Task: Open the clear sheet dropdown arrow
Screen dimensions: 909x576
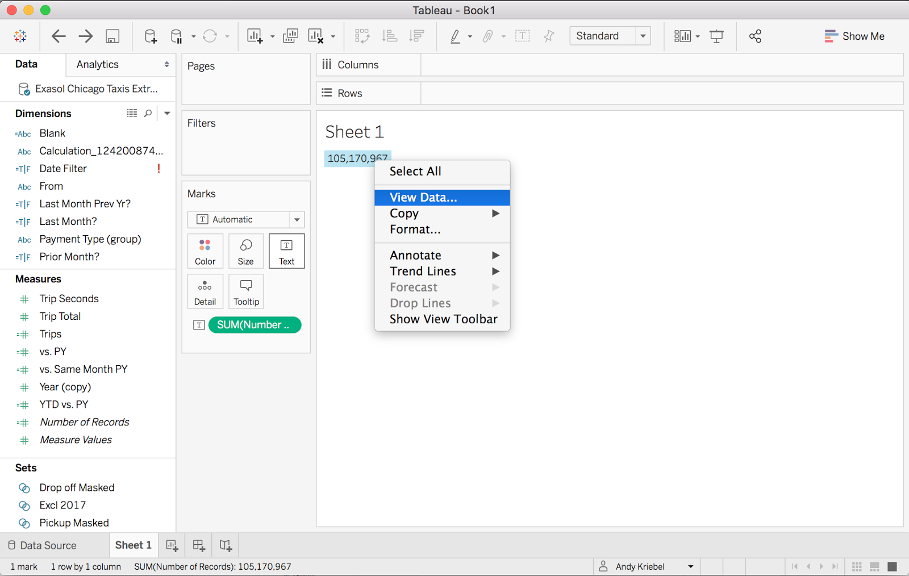Action: pos(333,37)
